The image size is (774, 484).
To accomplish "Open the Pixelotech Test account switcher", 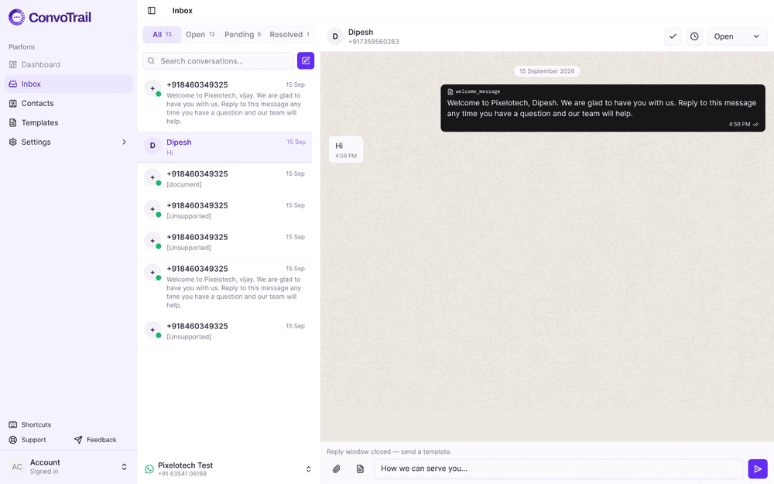I will point(228,469).
